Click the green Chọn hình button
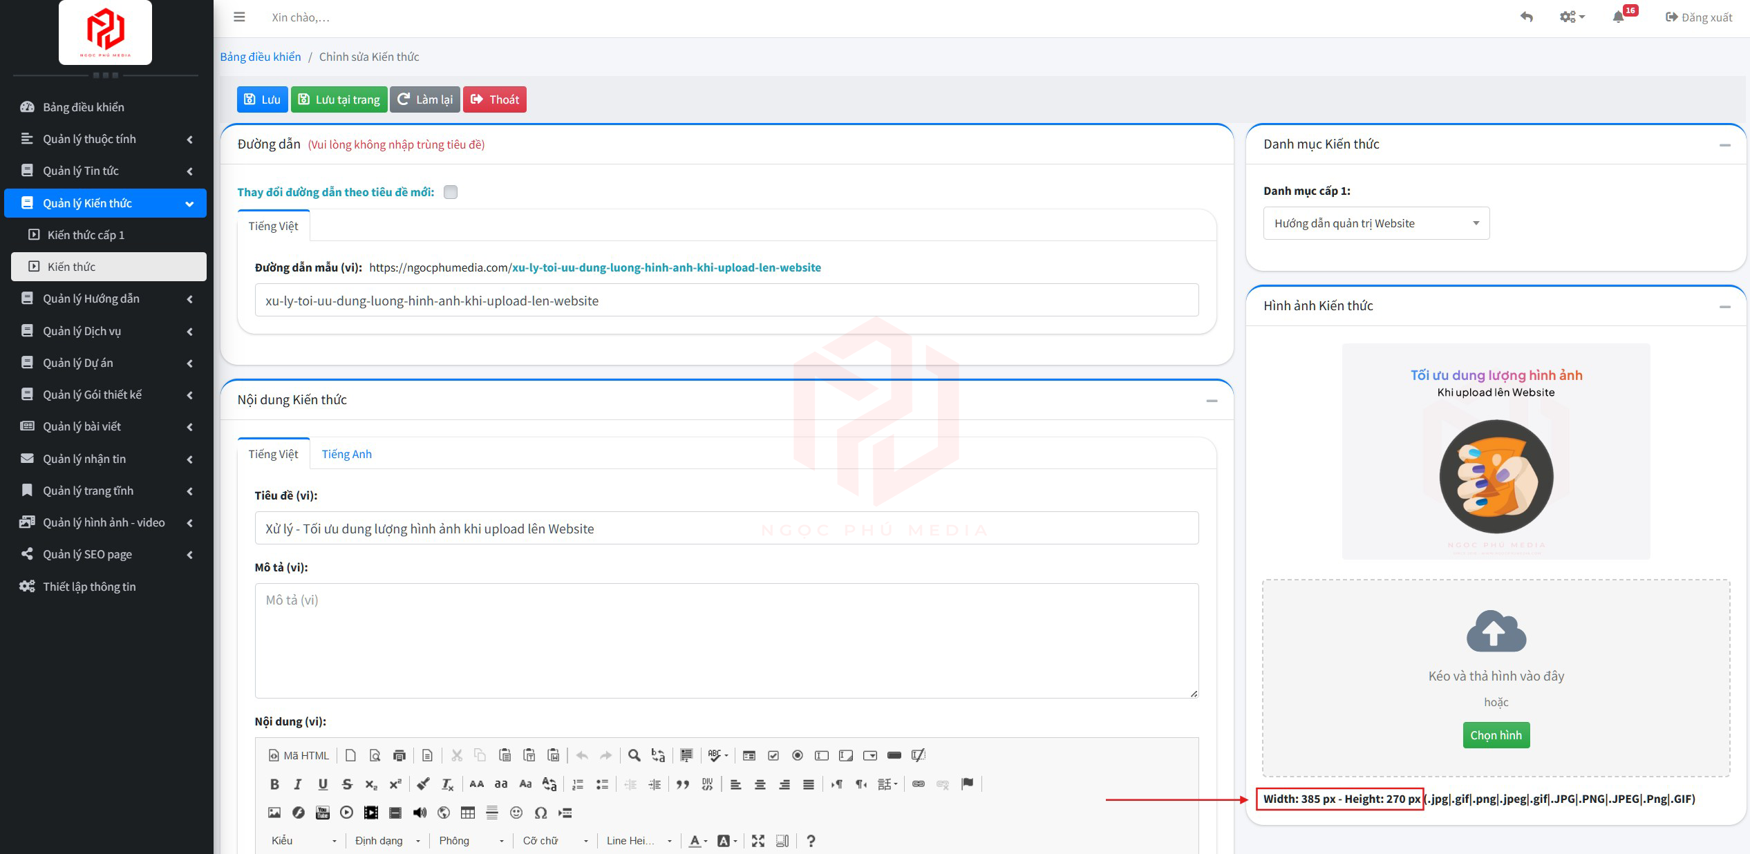Screen dimensions: 1750x854 (1496, 735)
